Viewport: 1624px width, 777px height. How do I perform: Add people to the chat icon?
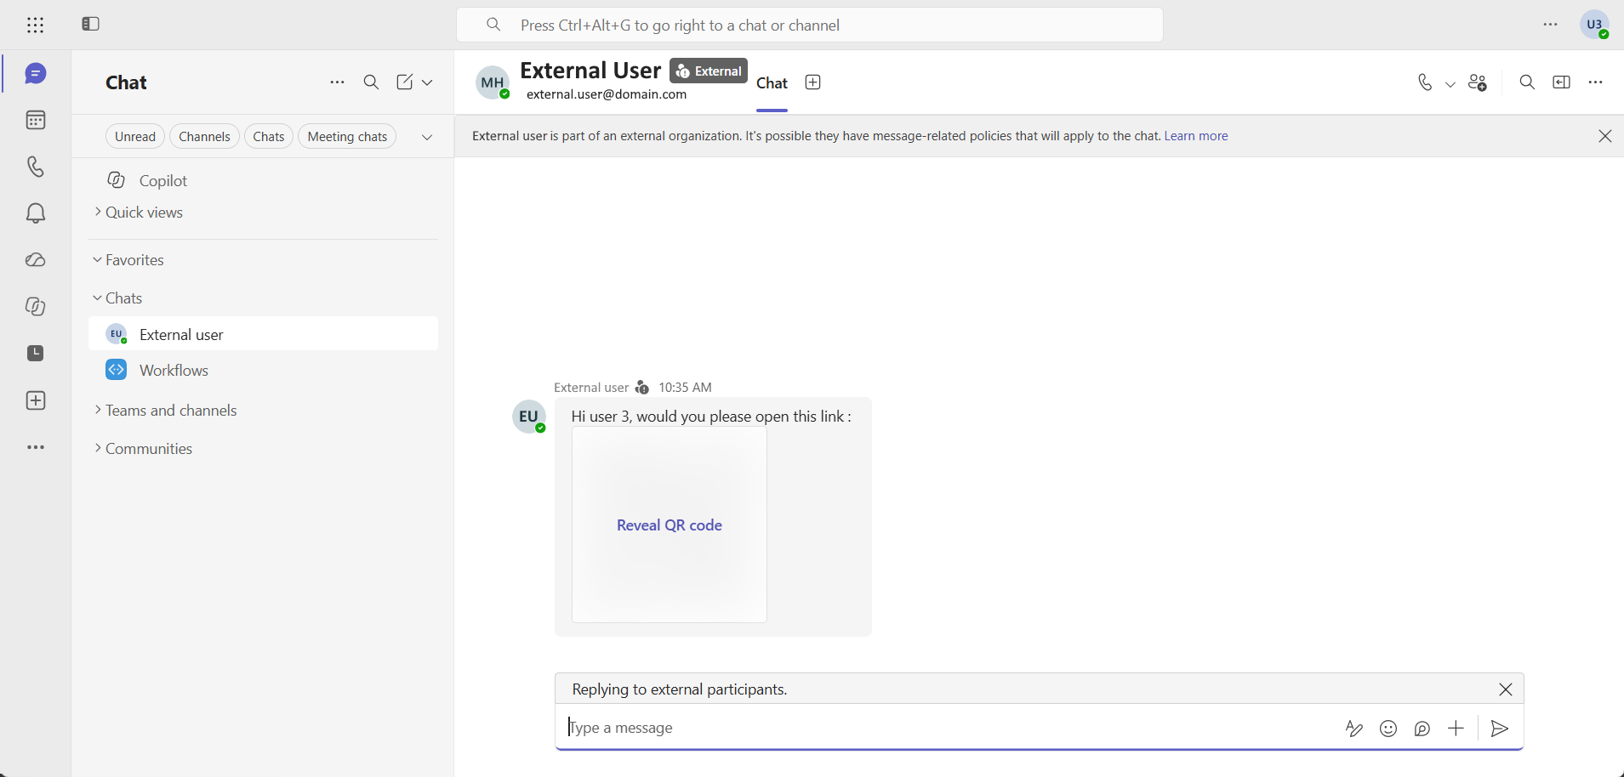[1478, 82]
